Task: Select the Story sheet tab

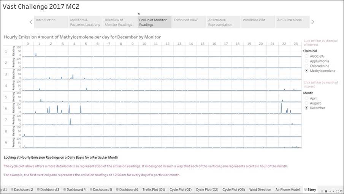Action: (310, 189)
